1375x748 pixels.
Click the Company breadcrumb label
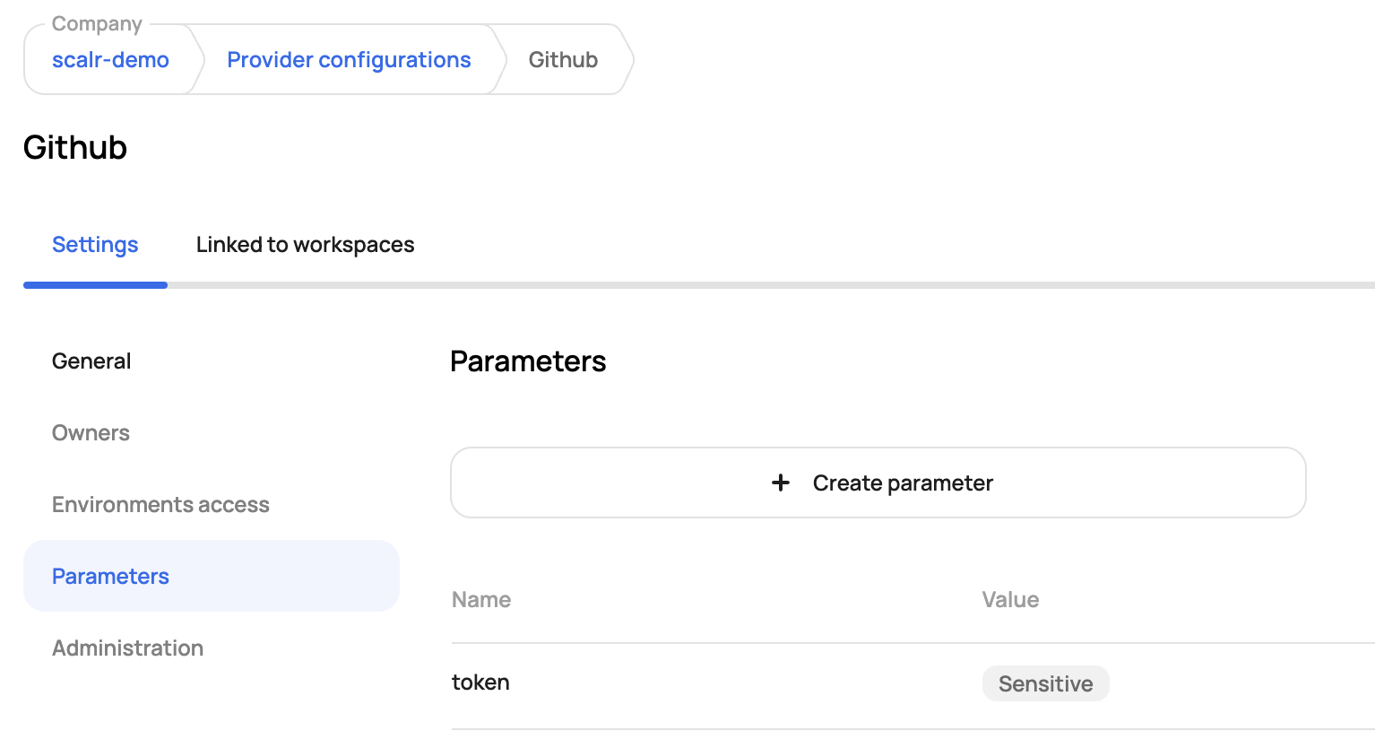pos(97,24)
